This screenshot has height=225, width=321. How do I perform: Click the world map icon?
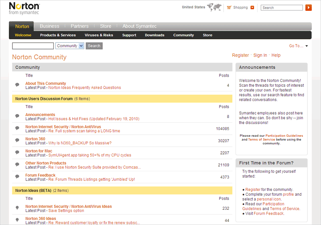(x=214, y=7)
